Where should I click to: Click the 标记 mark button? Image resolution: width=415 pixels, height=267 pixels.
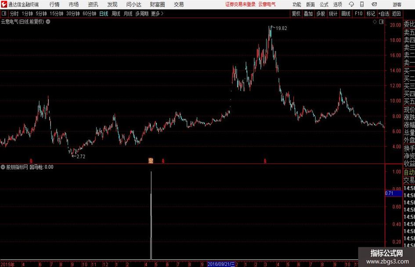[371, 14]
